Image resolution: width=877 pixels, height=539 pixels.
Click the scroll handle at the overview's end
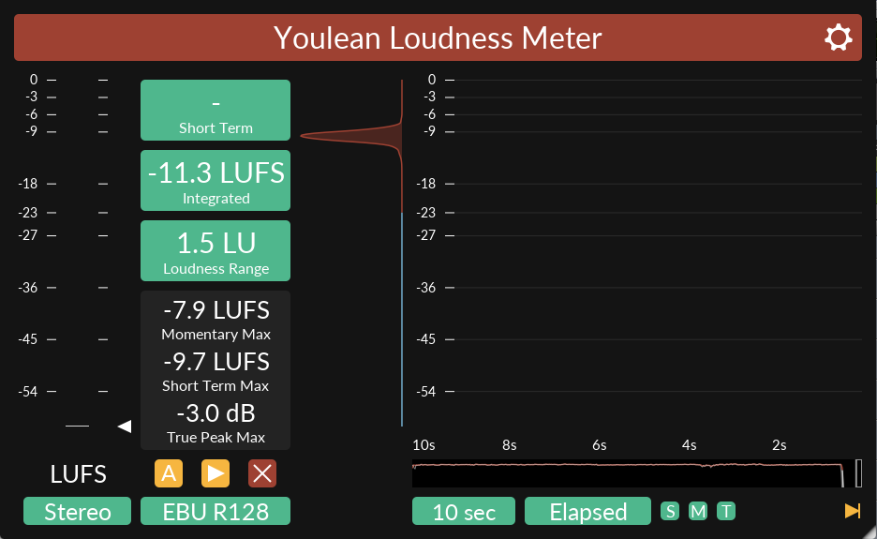[x=859, y=473]
